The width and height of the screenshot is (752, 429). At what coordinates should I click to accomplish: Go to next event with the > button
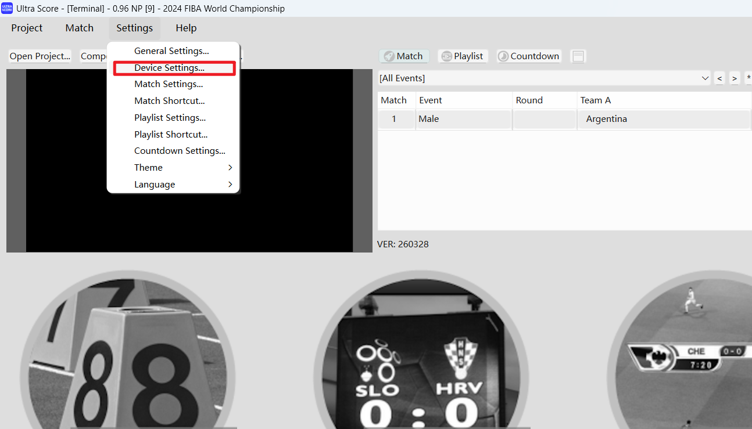[735, 78]
